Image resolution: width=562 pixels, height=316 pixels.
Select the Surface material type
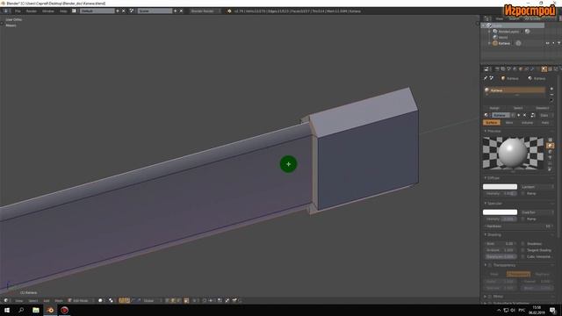tap(492, 123)
